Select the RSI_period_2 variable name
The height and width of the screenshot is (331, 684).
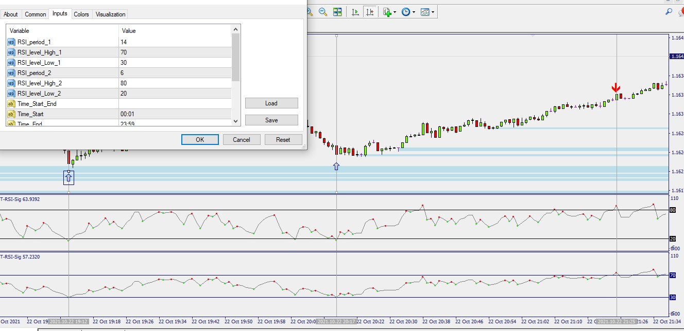point(34,73)
